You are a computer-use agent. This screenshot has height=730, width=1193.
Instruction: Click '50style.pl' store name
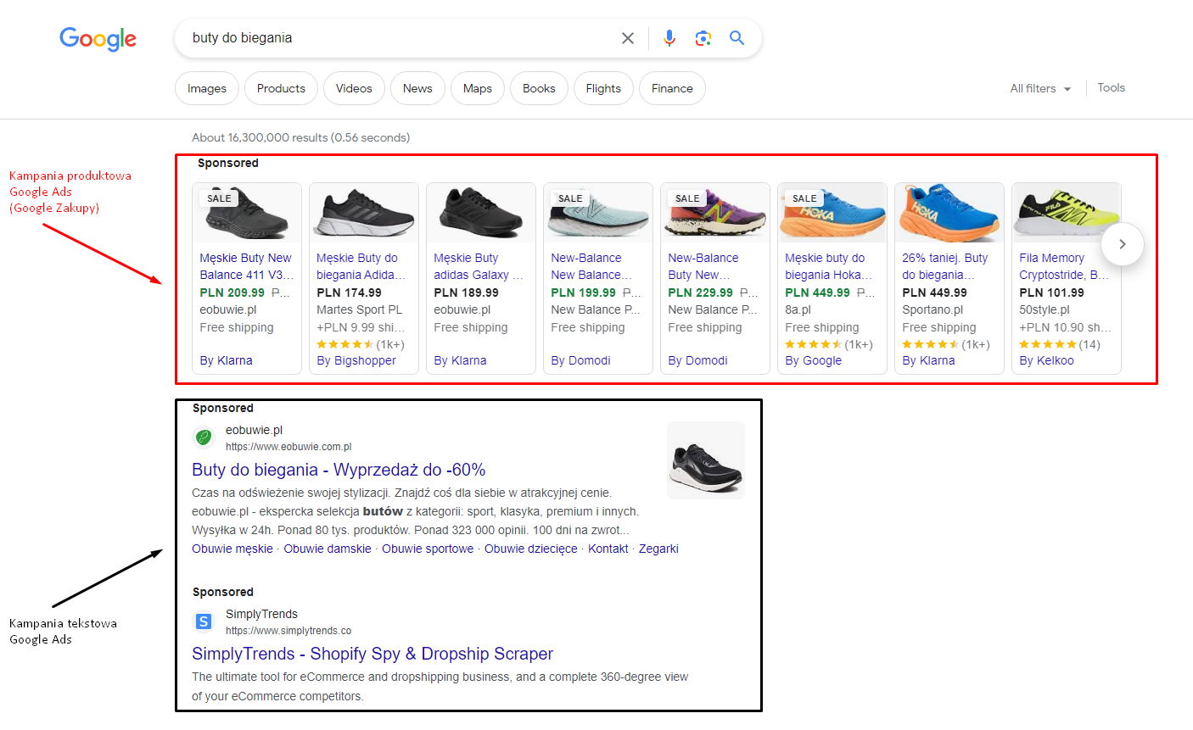coord(1045,309)
